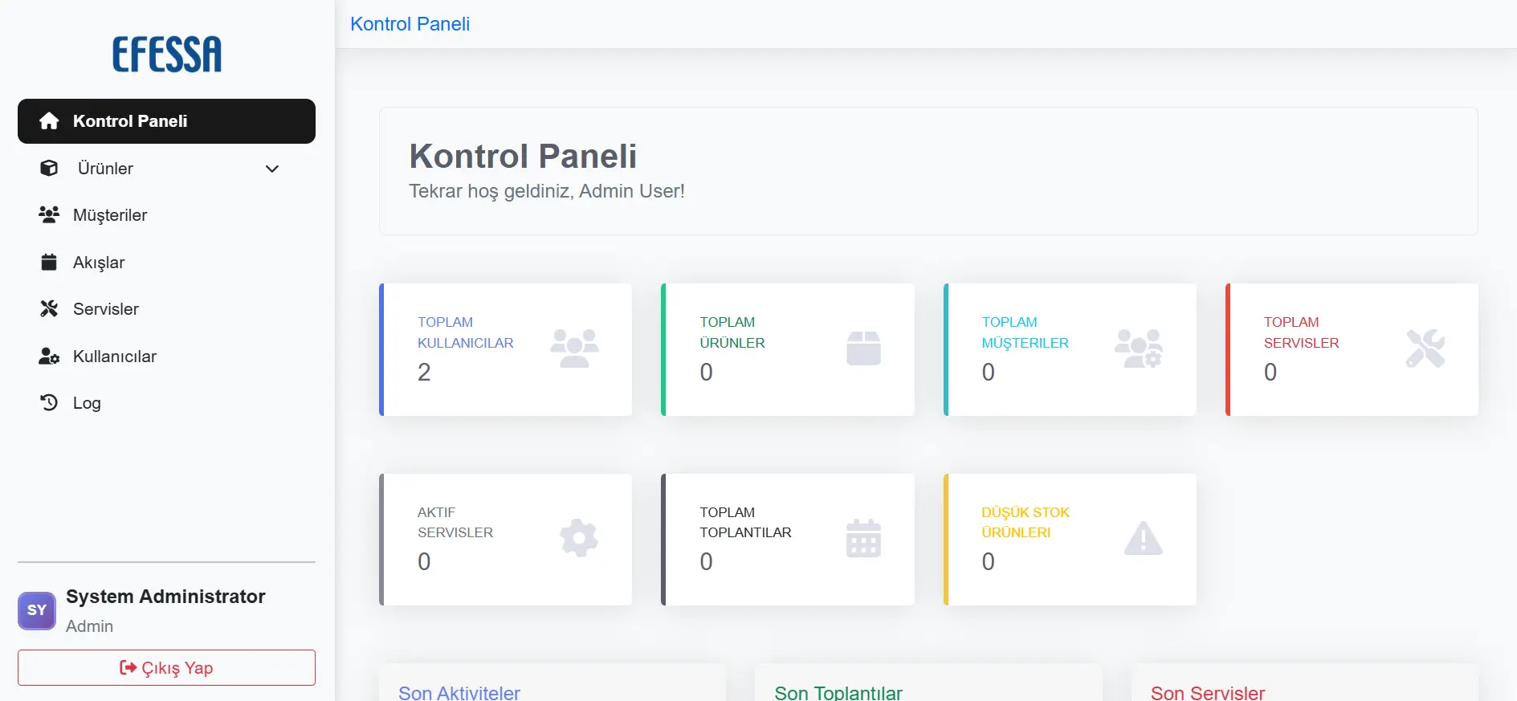This screenshot has width=1517, height=701.
Task: Click the calendar icon in Toplam Toplantılar card
Action: [863, 539]
